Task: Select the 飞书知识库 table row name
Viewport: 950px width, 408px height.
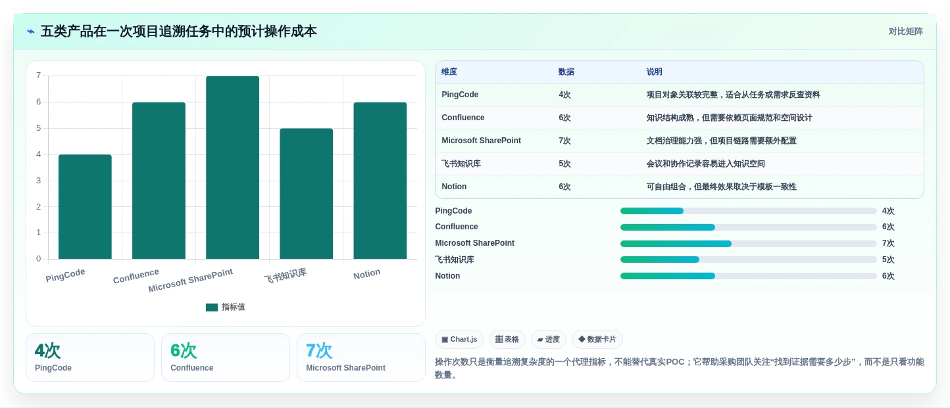Action: 461,164
